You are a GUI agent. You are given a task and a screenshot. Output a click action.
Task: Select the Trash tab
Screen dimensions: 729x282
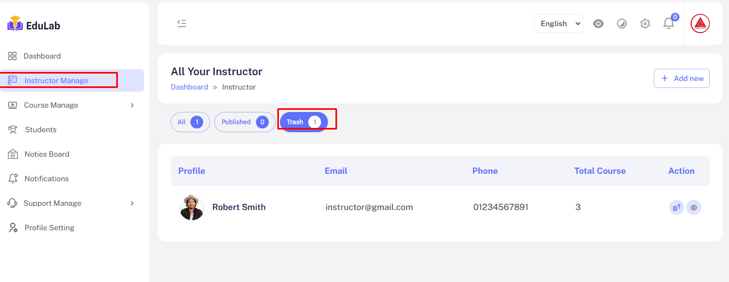(303, 122)
